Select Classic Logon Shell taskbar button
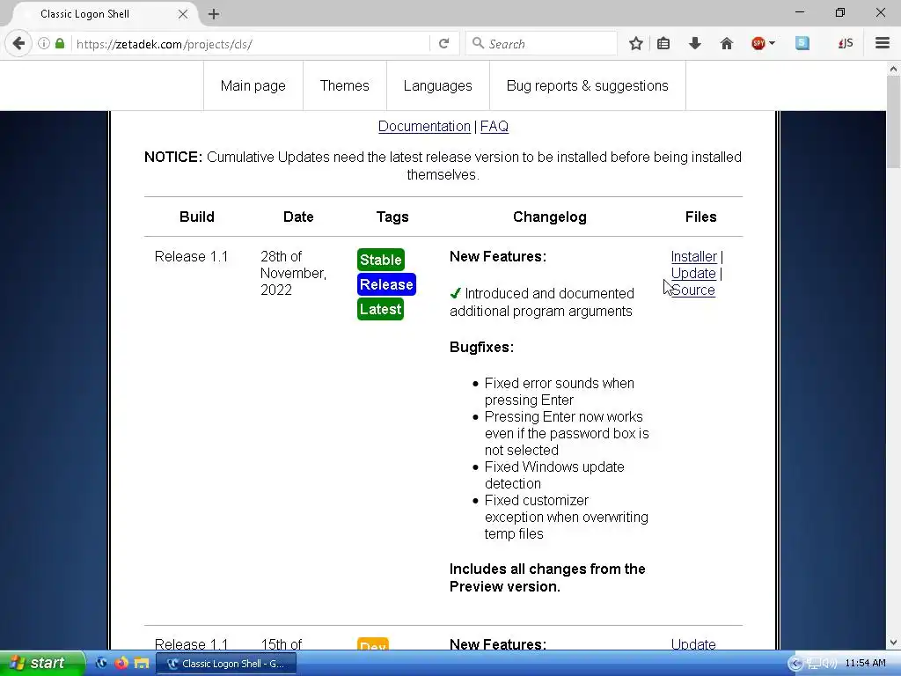Viewport: 901px width, 676px height. [226, 664]
